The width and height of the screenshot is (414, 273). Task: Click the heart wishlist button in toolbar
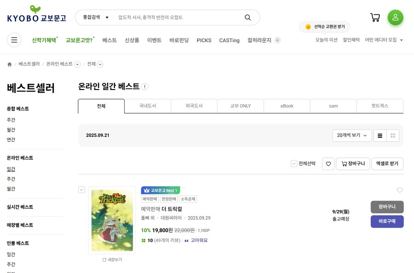tap(328, 164)
